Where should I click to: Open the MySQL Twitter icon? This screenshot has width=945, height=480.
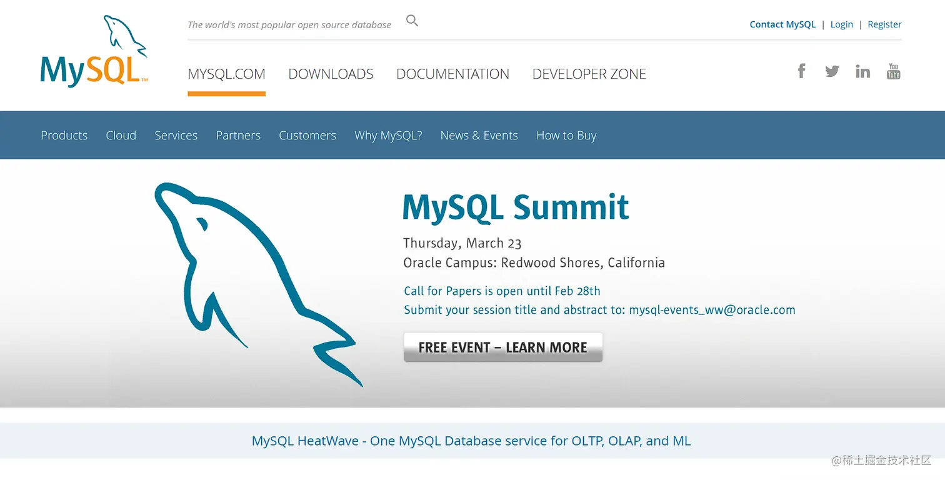[x=832, y=71]
